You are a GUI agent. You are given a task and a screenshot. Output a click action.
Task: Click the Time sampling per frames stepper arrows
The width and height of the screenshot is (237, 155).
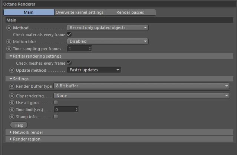(90, 49)
